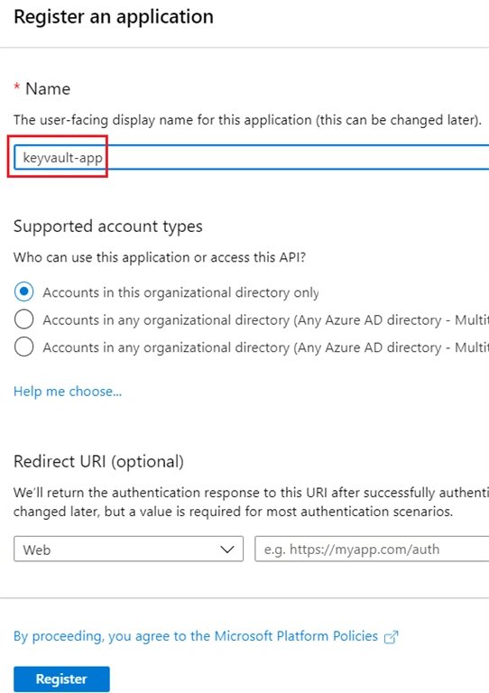489x693 pixels.
Task: Focus the Name field containing keyvault-app
Action: coord(252,157)
